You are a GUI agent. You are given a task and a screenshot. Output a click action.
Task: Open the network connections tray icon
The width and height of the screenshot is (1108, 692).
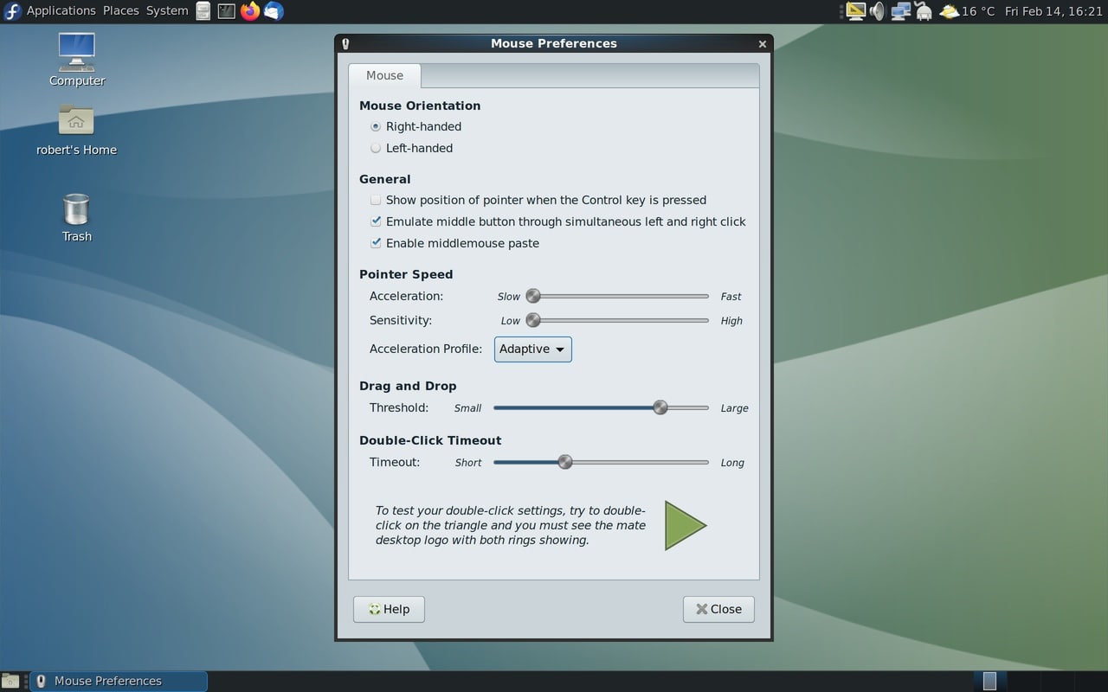900,11
